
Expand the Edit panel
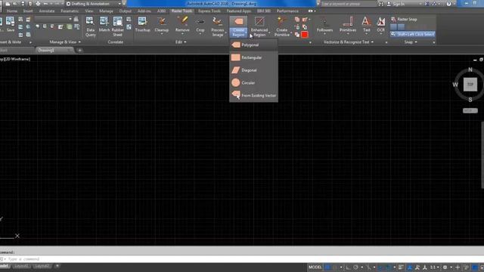coord(181,42)
